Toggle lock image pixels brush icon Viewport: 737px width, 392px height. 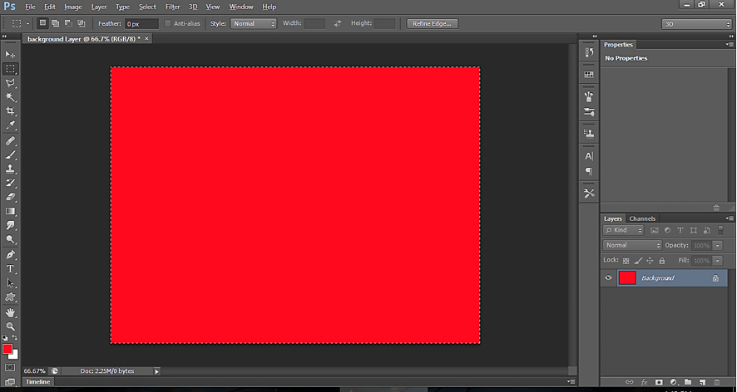tap(638, 261)
